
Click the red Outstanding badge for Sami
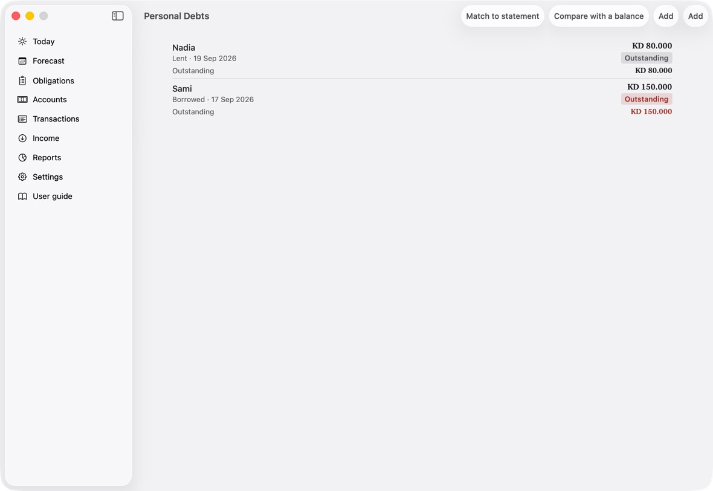point(646,99)
